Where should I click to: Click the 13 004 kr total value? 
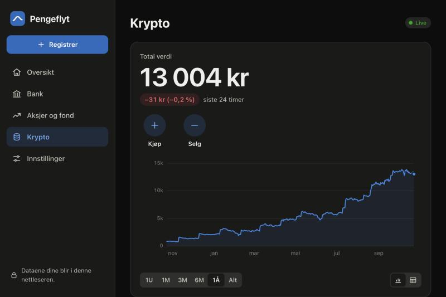point(195,77)
